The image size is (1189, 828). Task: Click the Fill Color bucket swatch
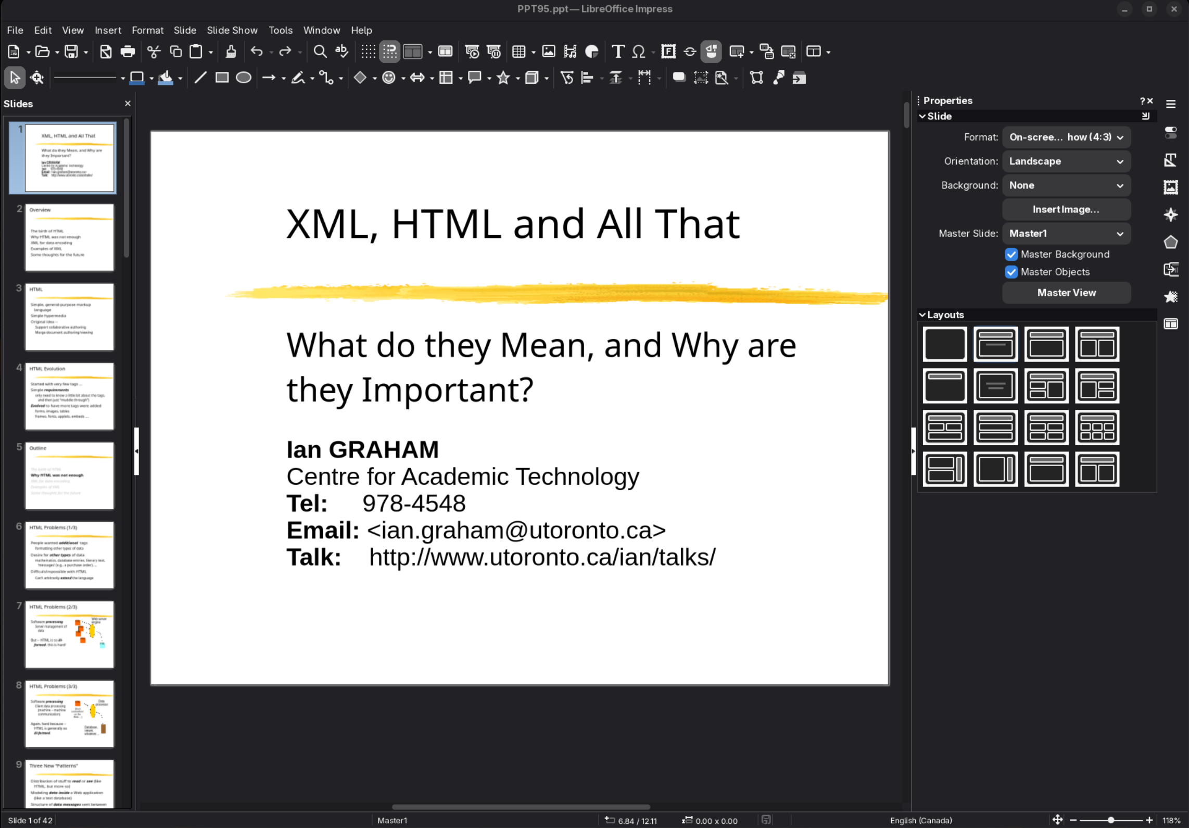[166, 78]
